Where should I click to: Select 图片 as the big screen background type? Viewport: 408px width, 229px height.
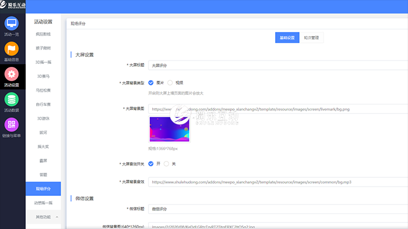click(151, 83)
